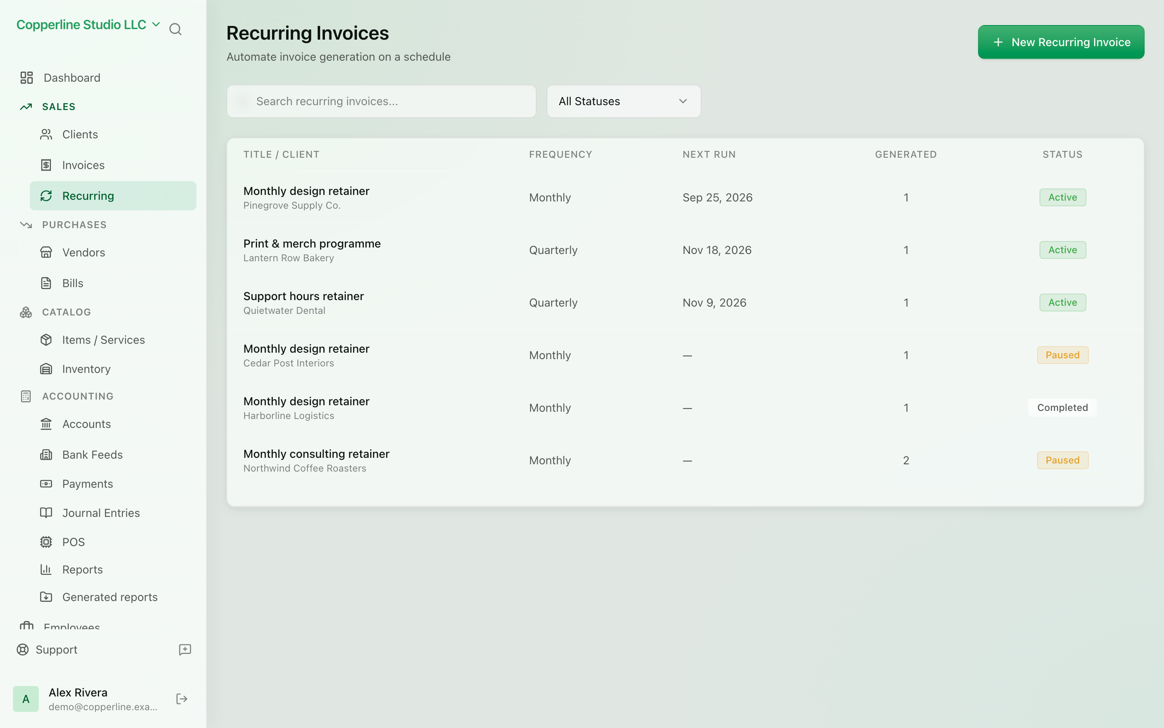
Task: Click the Paused badge for Cedar Post Interiors
Action: tap(1063, 355)
